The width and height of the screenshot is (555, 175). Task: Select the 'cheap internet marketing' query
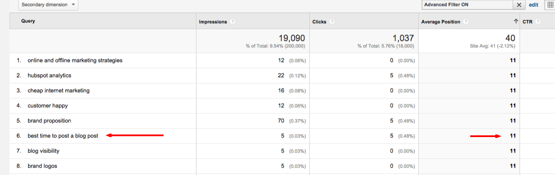(x=58, y=91)
